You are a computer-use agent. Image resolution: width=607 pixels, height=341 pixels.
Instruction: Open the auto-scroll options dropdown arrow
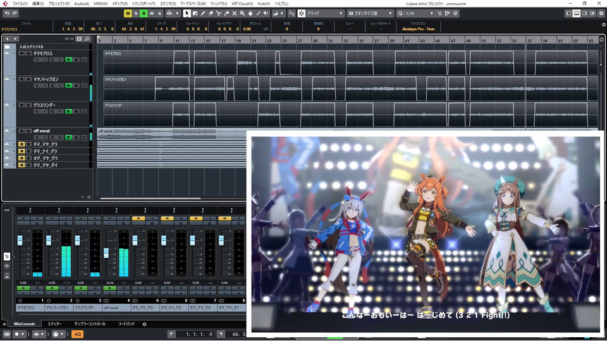(177, 13)
